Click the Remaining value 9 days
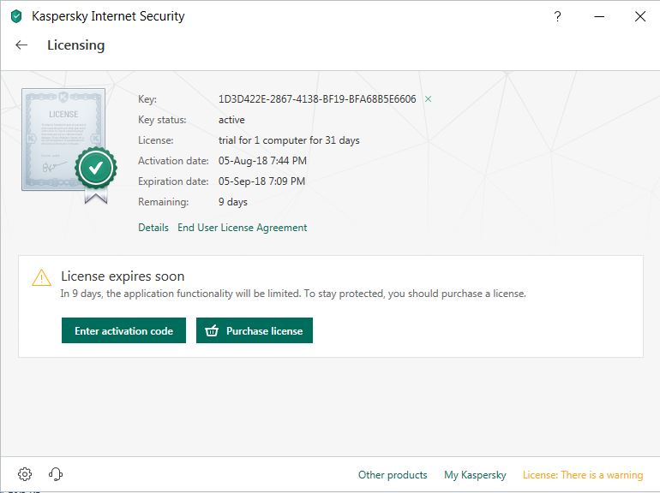This screenshot has height=493, width=660. click(x=233, y=202)
